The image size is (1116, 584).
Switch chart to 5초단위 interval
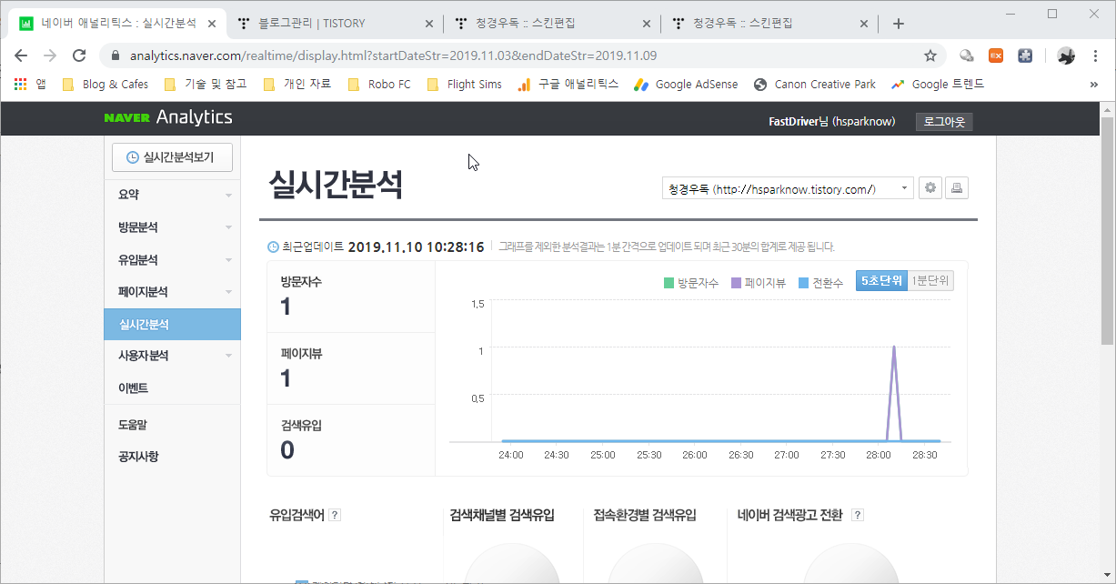[x=881, y=281]
